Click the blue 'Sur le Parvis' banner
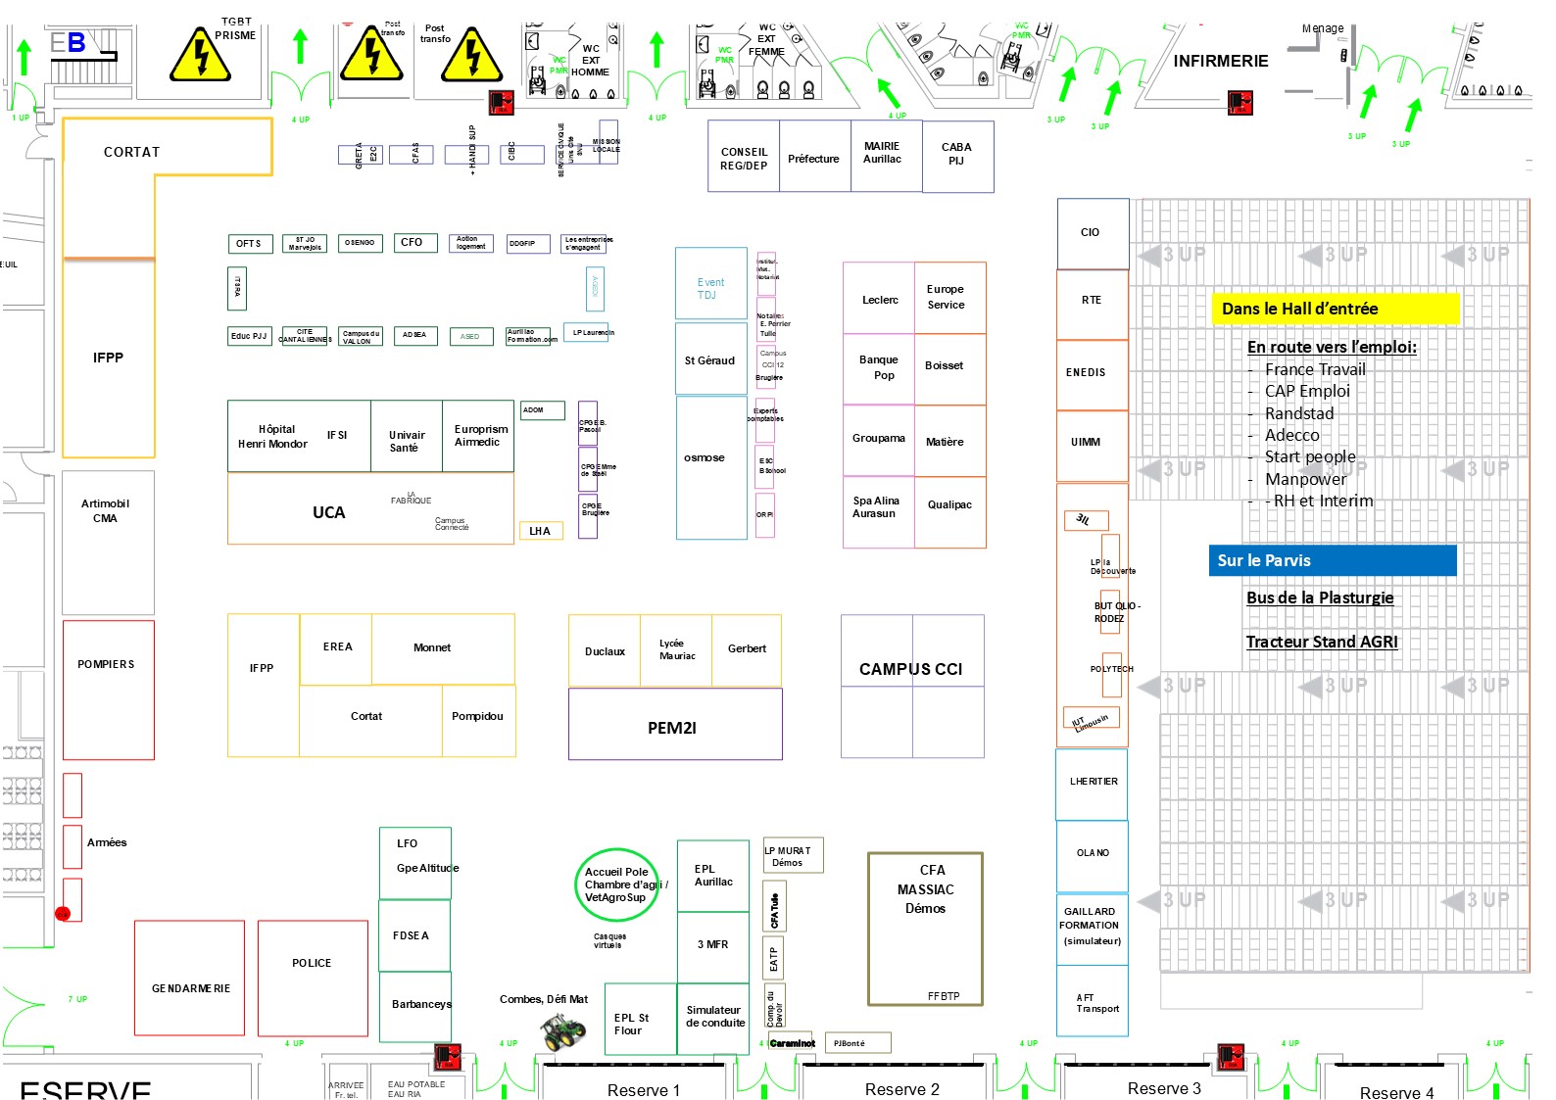Screen dimensions: 1556x1100 tap(1333, 560)
